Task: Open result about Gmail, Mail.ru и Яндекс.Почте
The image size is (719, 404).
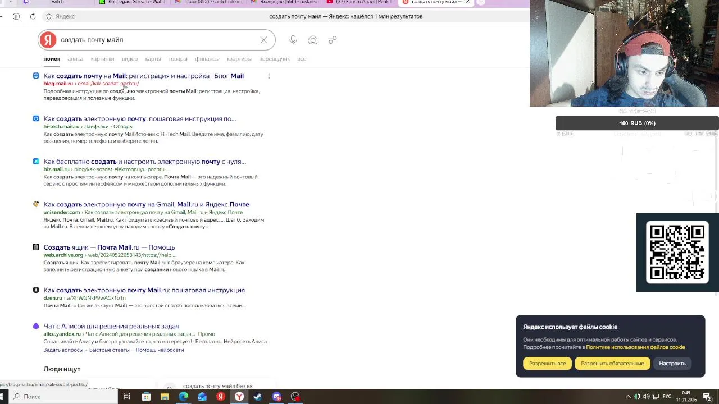Action: click(x=146, y=204)
